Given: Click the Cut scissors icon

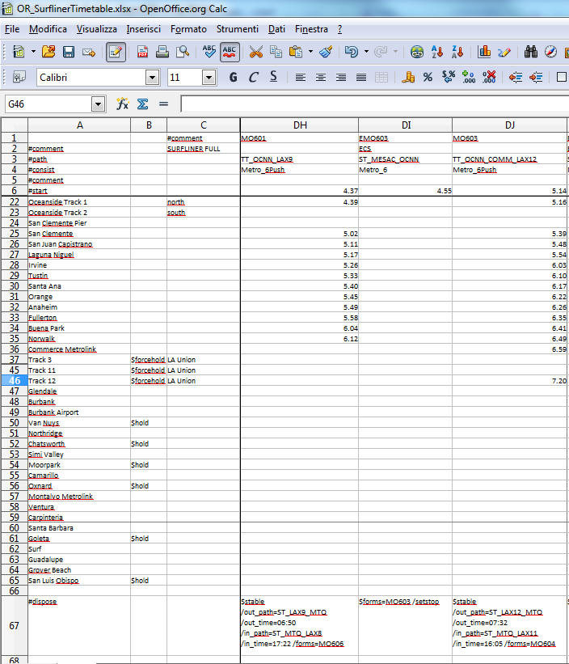Looking at the screenshot, I should coord(255,52).
